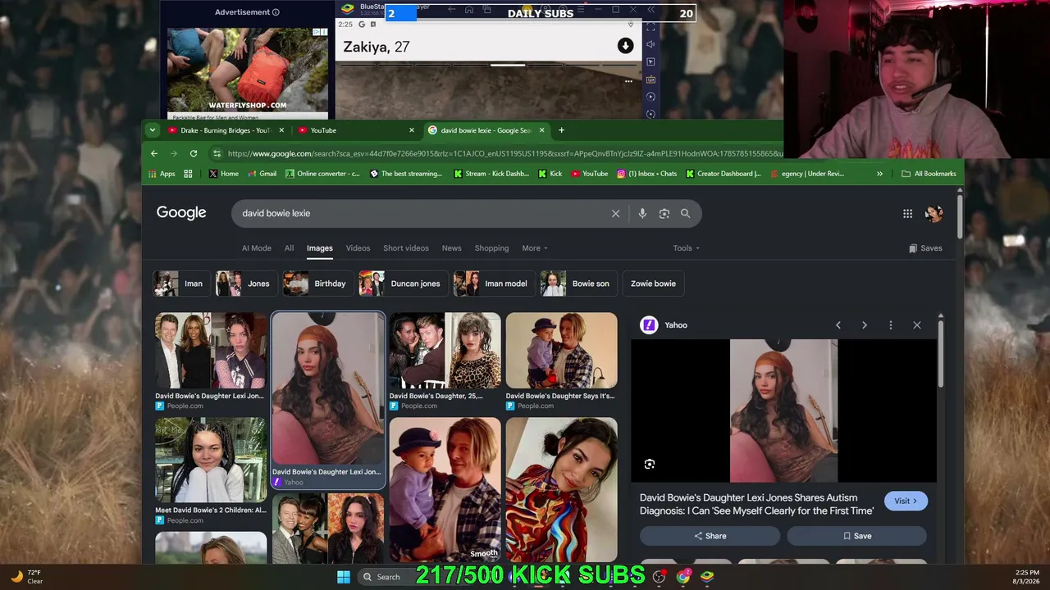Open the tab groups grid icon in bookmarks bar
Screen dimensions: 1050x590
pyautogui.click(x=188, y=174)
